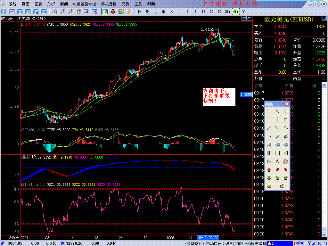This screenshot has height=246, width=328.
Task: Open the quote list table icon
Action: click(x=28, y=12)
